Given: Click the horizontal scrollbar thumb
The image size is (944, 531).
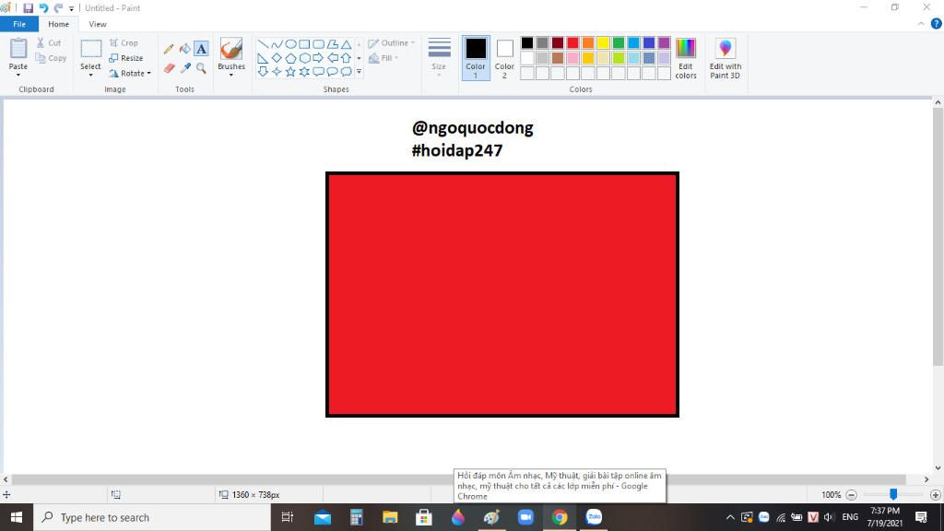Looking at the screenshot, I should point(459,479).
